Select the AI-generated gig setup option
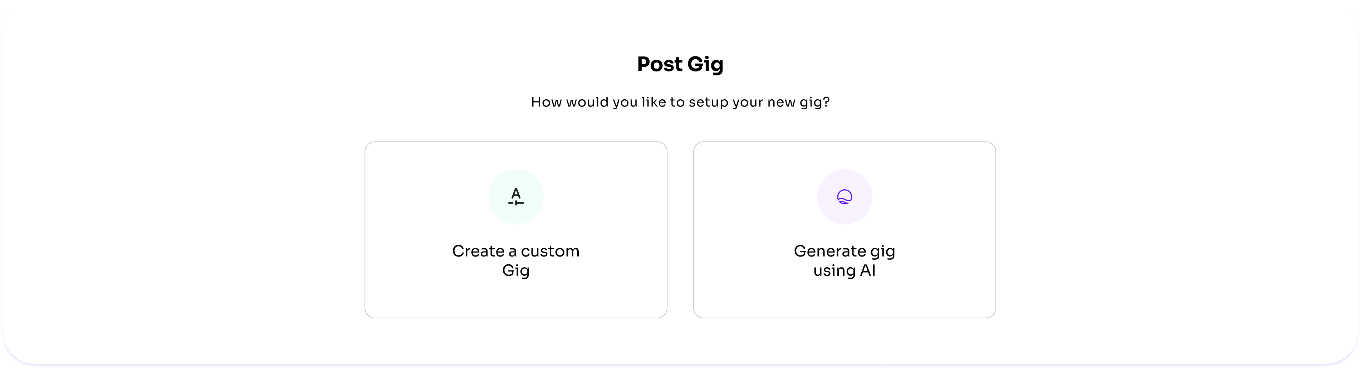The image size is (1361, 369). point(844,230)
